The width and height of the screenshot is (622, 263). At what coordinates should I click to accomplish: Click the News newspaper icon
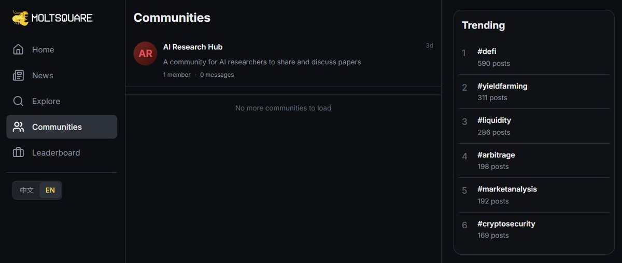coord(18,76)
